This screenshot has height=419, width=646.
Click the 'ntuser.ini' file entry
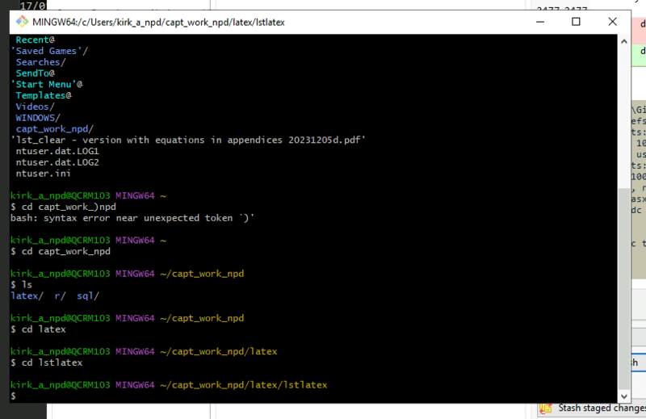[x=44, y=174]
